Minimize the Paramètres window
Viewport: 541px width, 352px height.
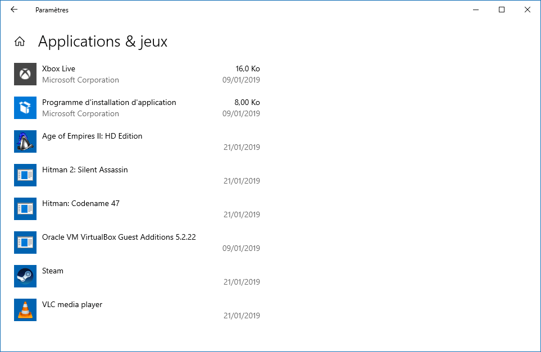coord(476,10)
